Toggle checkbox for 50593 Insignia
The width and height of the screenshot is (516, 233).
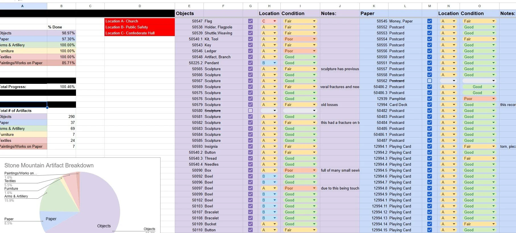coord(250,146)
